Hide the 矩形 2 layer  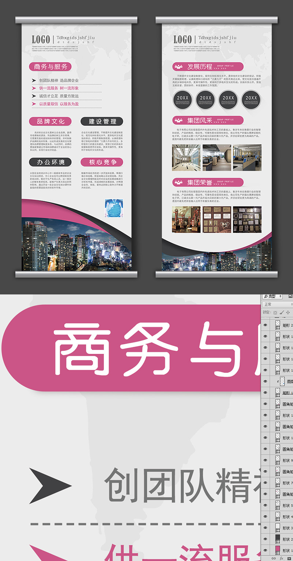266,325
